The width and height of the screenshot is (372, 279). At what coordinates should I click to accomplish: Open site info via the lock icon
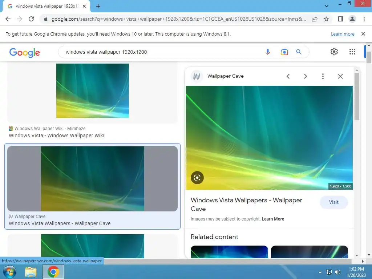pos(46,19)
